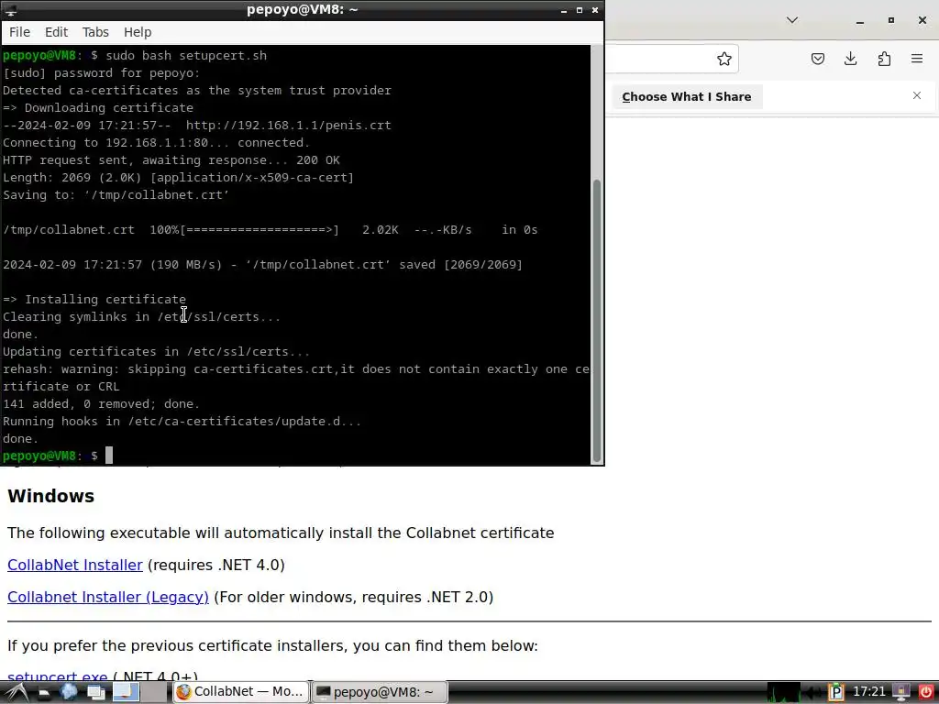Launch the file manager from the taskbar

(x=44, y=693)
